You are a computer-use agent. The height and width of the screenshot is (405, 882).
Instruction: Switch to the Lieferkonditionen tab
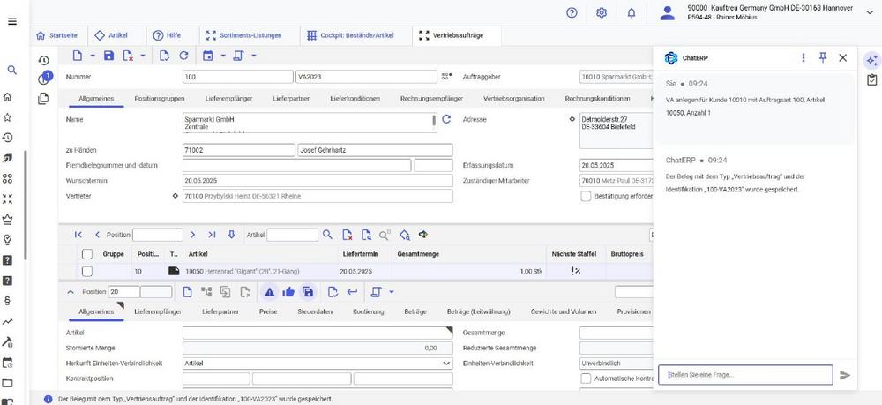(x=355, y=98)
